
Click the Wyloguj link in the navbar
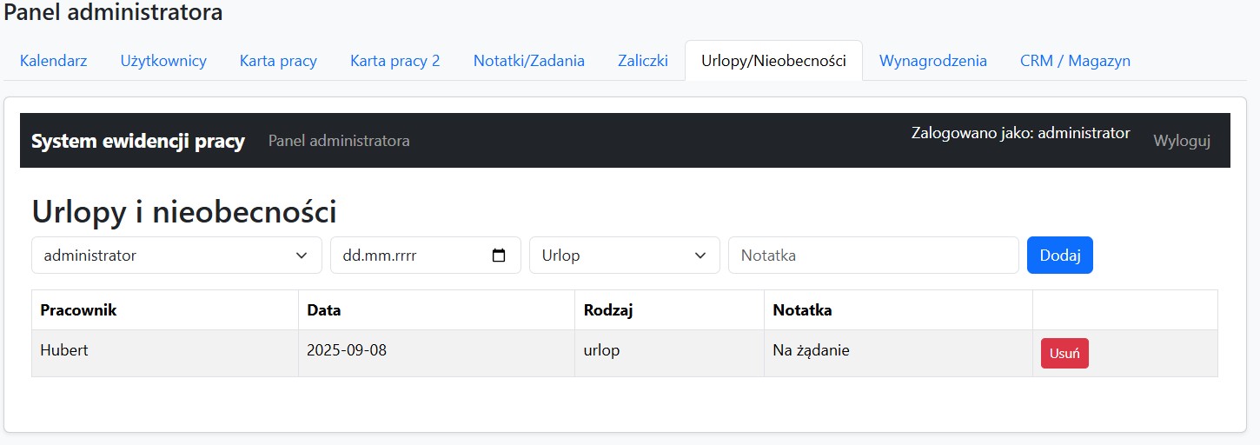tap(1181, 141)
